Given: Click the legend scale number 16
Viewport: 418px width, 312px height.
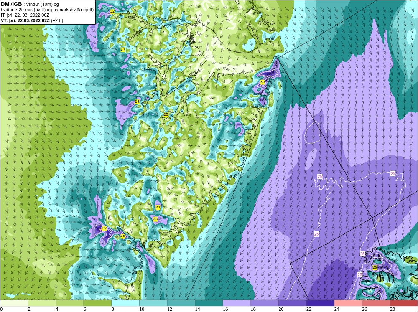Looking at the screenshot, I should tap(225, 309).
